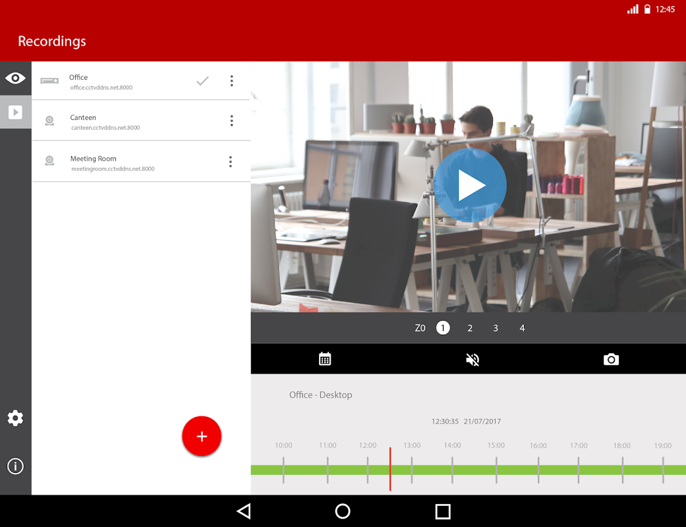Switch to channel Z0

[420, 328]
